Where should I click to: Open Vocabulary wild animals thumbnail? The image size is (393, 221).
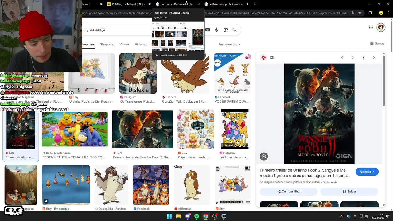232,73
